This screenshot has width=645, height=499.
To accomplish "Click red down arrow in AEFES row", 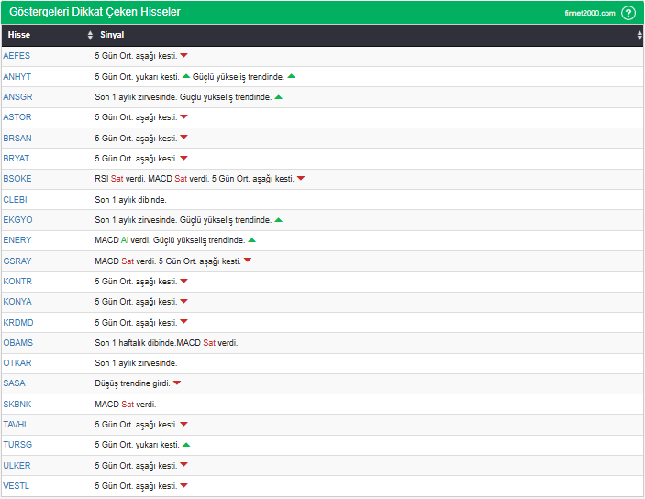I will pos(183,55).
